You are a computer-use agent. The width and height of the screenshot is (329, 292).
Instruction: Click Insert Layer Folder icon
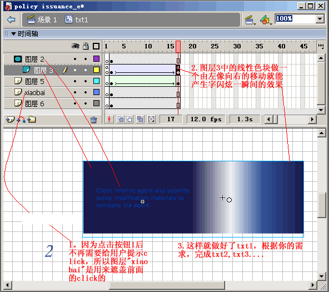pyautogui.click(x=32, y=120)
